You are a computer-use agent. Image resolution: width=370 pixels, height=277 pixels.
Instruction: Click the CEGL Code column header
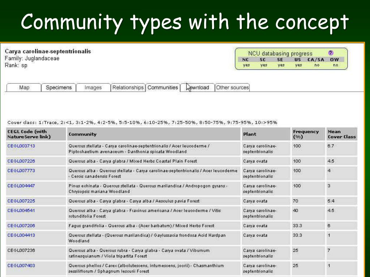click(x=36, y=134)
